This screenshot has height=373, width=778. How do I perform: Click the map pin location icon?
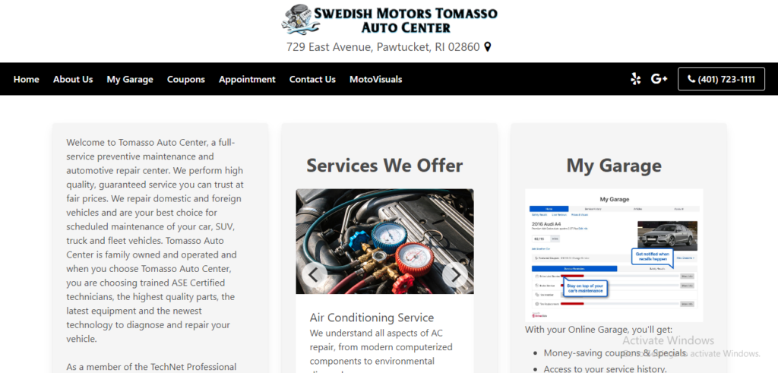pos(487,47)
